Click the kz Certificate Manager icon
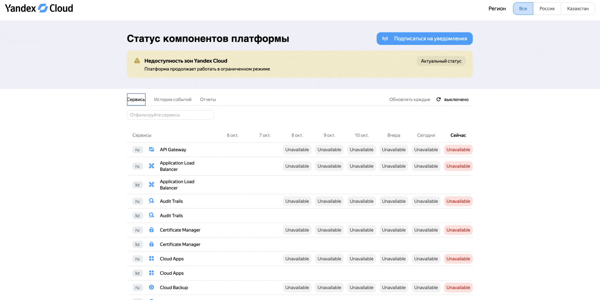Screen dimensions: 600x300 152,244
